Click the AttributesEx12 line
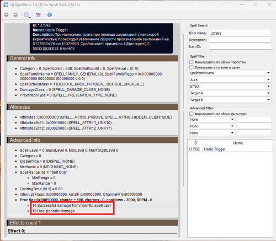Image resolution: width=276 pixels, height=241 pixels. click(x=66, y=128)
